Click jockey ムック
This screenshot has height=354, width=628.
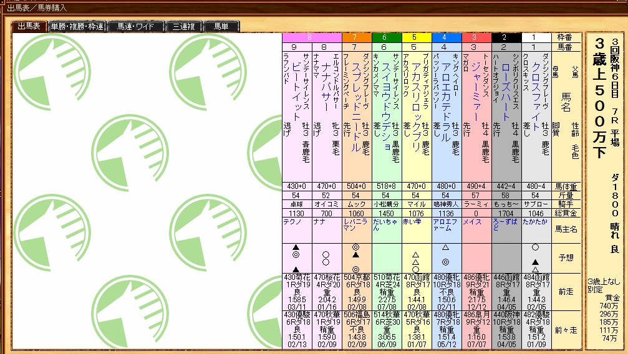coord(357,204)
